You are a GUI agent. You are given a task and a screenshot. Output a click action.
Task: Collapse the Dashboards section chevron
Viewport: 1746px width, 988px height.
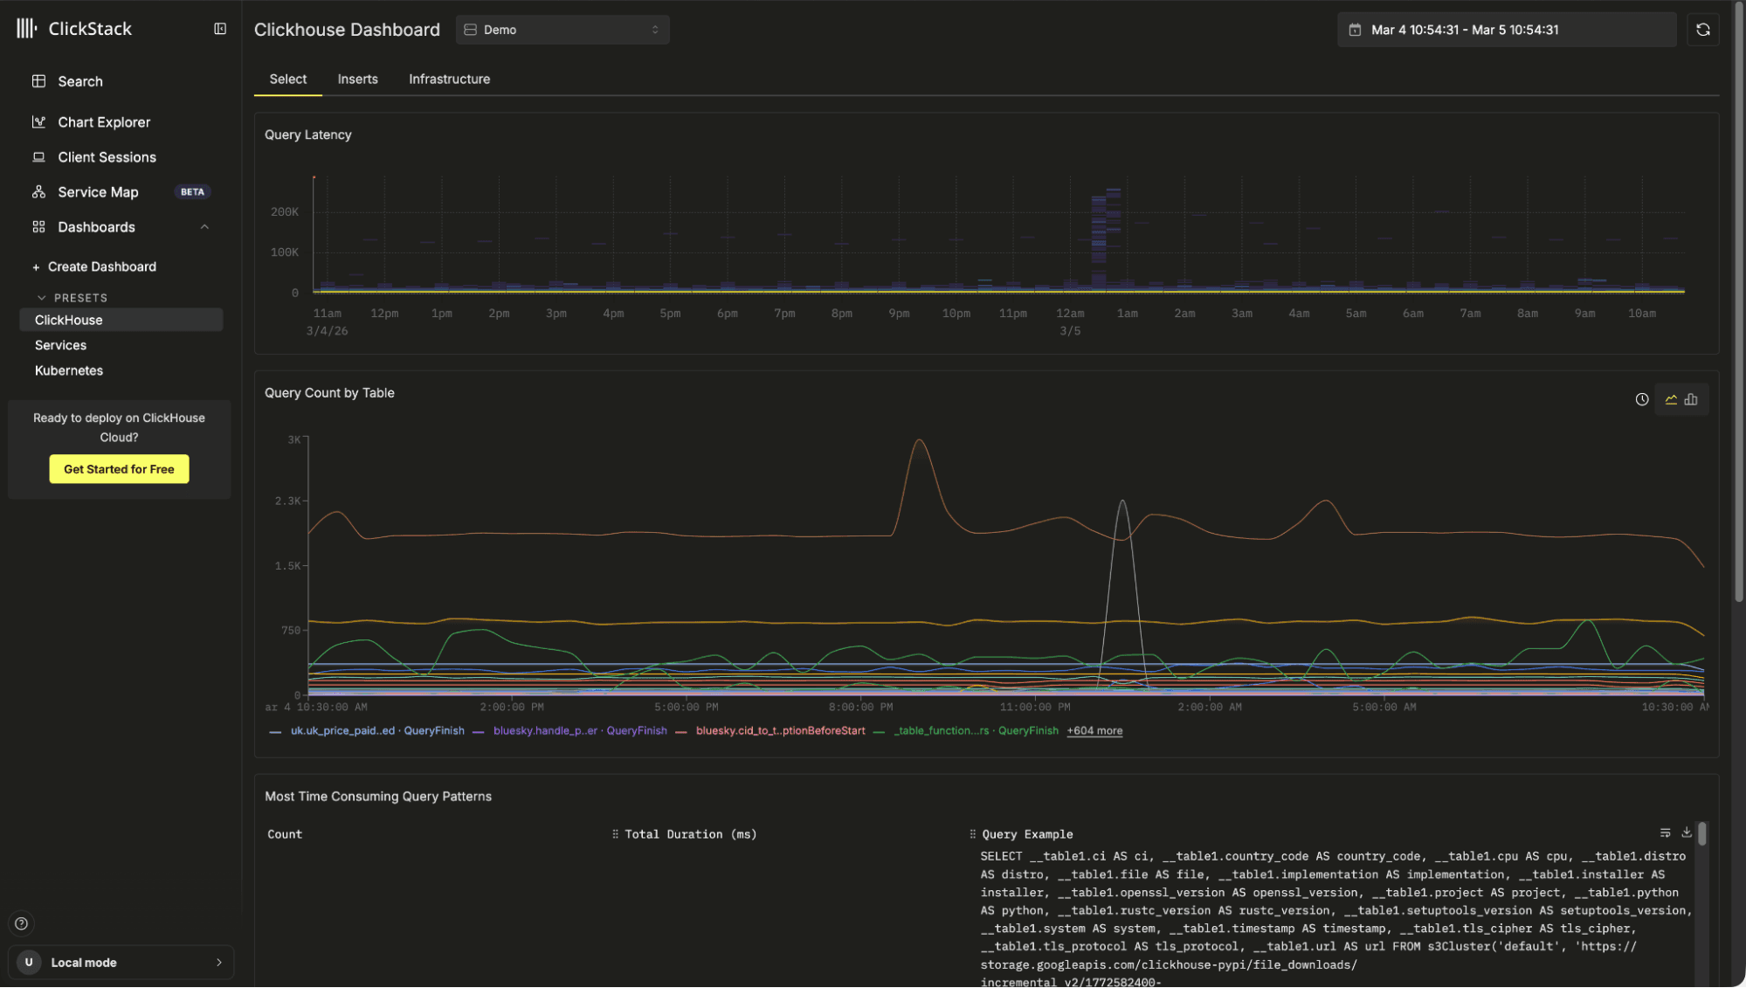click(x=204, y=227)
